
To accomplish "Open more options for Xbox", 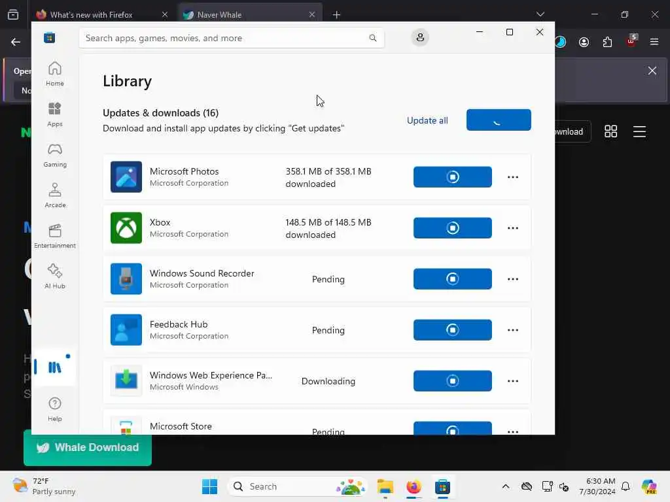I will pyautogui.click(x=513, y=228).
